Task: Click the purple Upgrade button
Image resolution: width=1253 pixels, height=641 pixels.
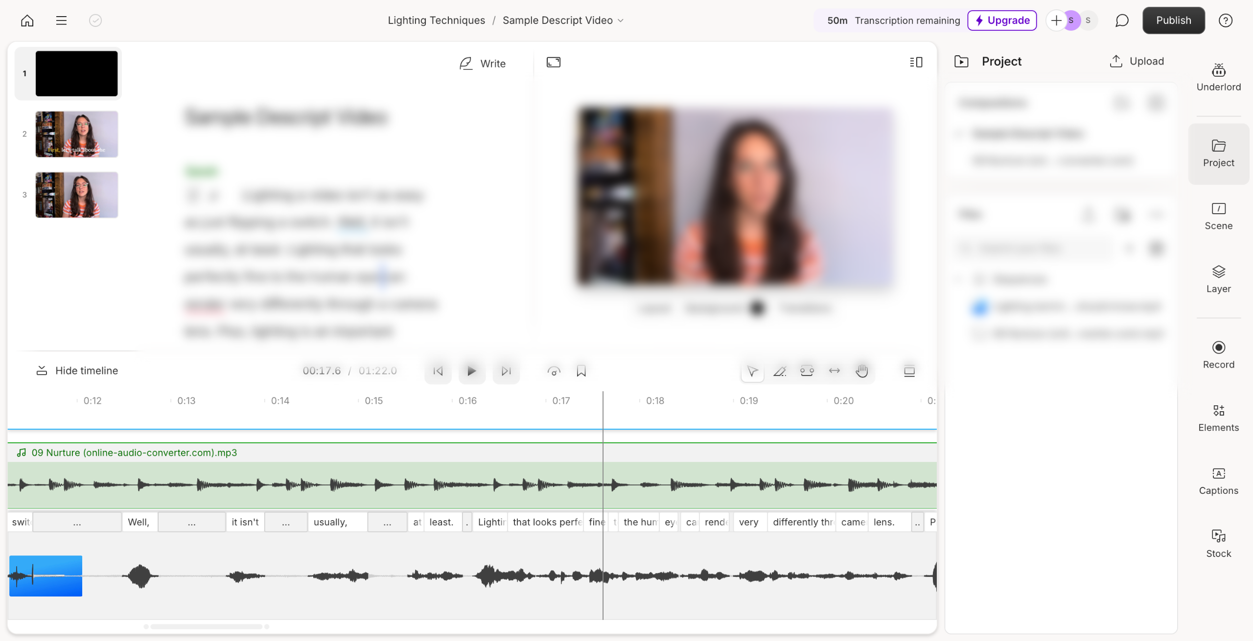Action: point(1002,21)
